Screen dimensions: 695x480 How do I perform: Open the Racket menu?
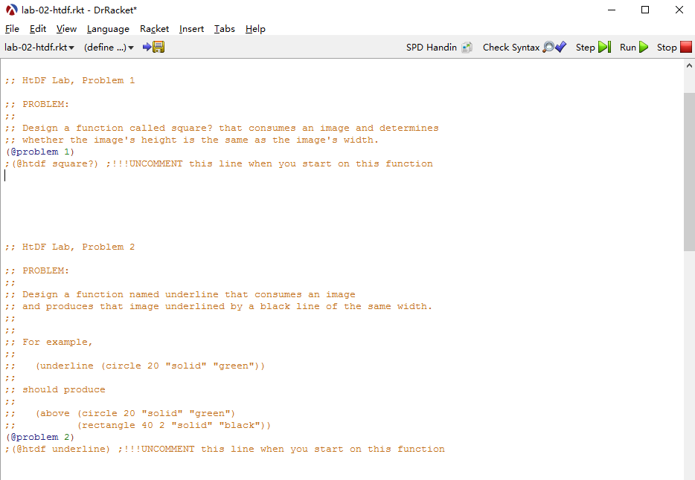pos(154,29)
